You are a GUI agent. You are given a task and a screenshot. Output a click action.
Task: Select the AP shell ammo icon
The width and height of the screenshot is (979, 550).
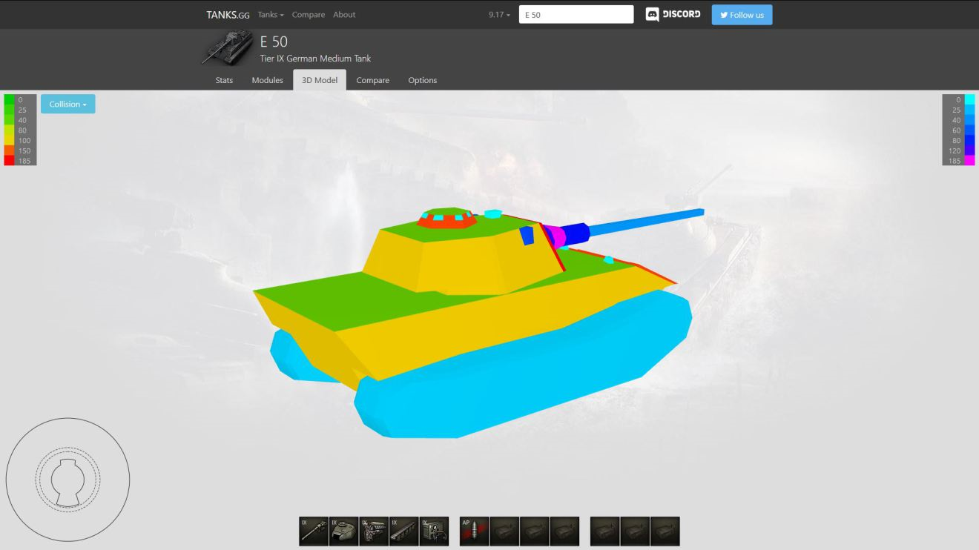click(x=474, y=531)
